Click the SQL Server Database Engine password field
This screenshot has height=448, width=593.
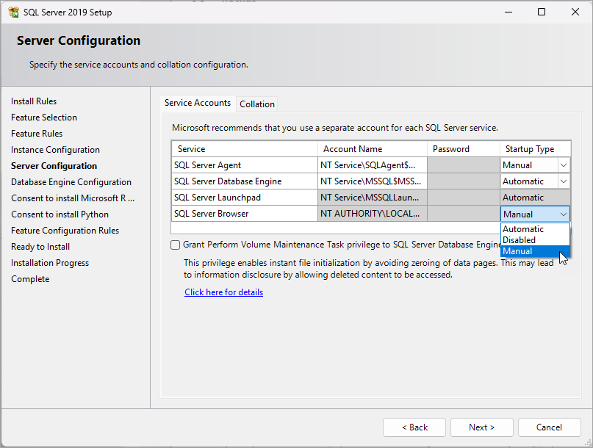click(463, 181)
